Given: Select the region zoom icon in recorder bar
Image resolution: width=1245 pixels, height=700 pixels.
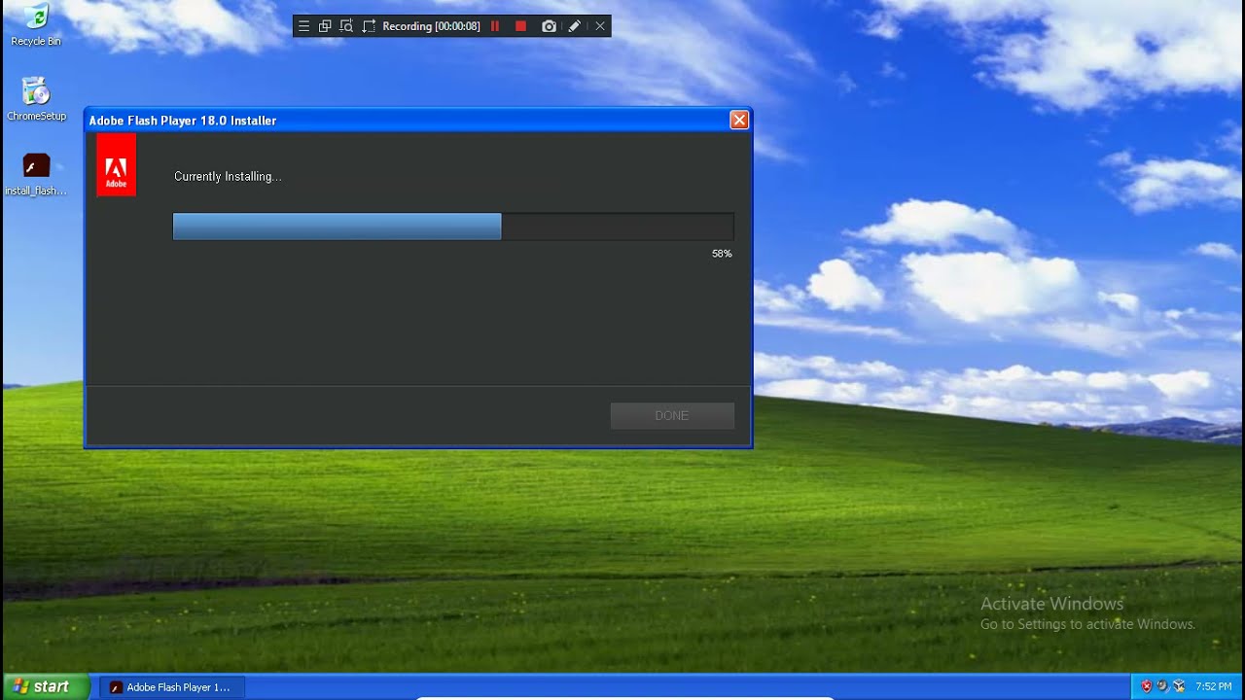Looking at the screenshot, I should tap(346, 26).
